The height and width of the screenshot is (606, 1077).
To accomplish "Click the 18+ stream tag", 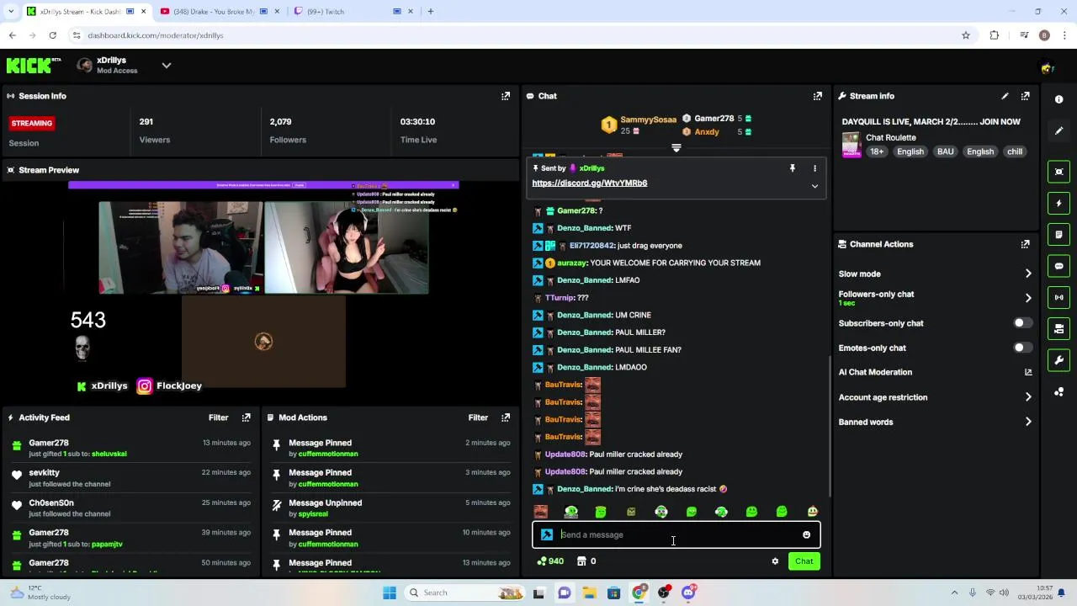I will 877,151.
